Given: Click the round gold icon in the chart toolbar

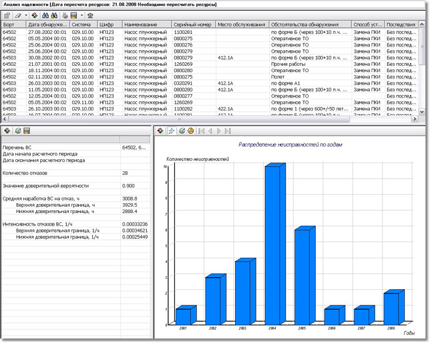Looking at the screenshot, I should pyautogui.click(x=191, y=131).
